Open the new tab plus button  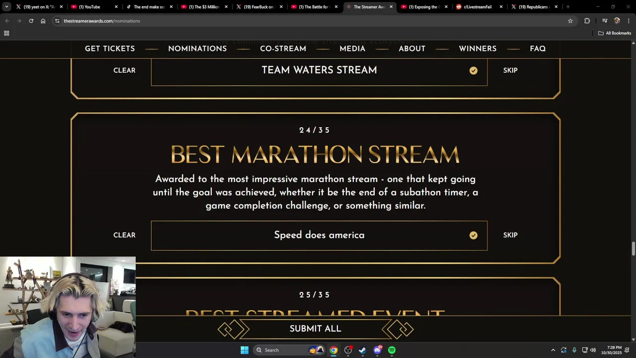pyautogui.click(x=568, y=7)
